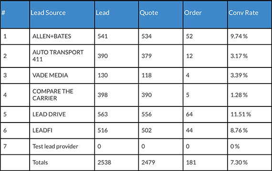The image size is (272, 171).
Task: Click order count '64'
Action: pyautogui.click(x=189, y=114)
